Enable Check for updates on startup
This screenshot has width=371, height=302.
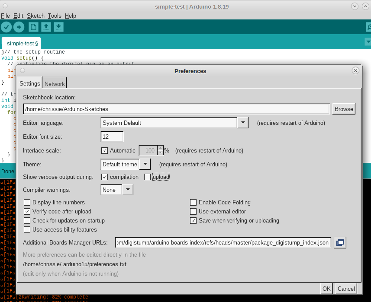[27, 220]
